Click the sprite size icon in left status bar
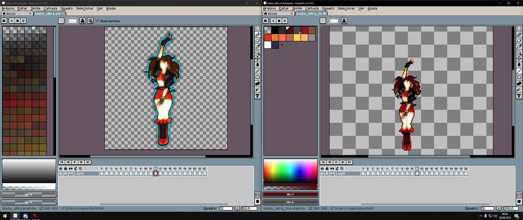 (x=41, y=209)
